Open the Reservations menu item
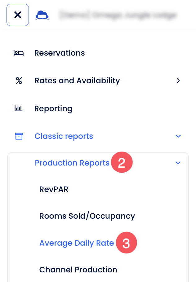 click(60, 53)
